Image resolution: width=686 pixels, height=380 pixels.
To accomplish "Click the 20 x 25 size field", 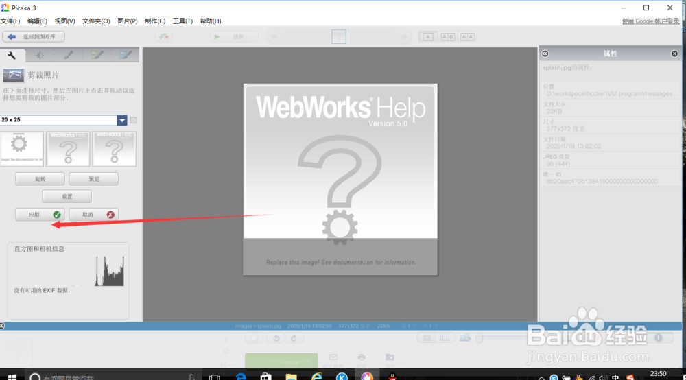I will click(x=58, y=120).
